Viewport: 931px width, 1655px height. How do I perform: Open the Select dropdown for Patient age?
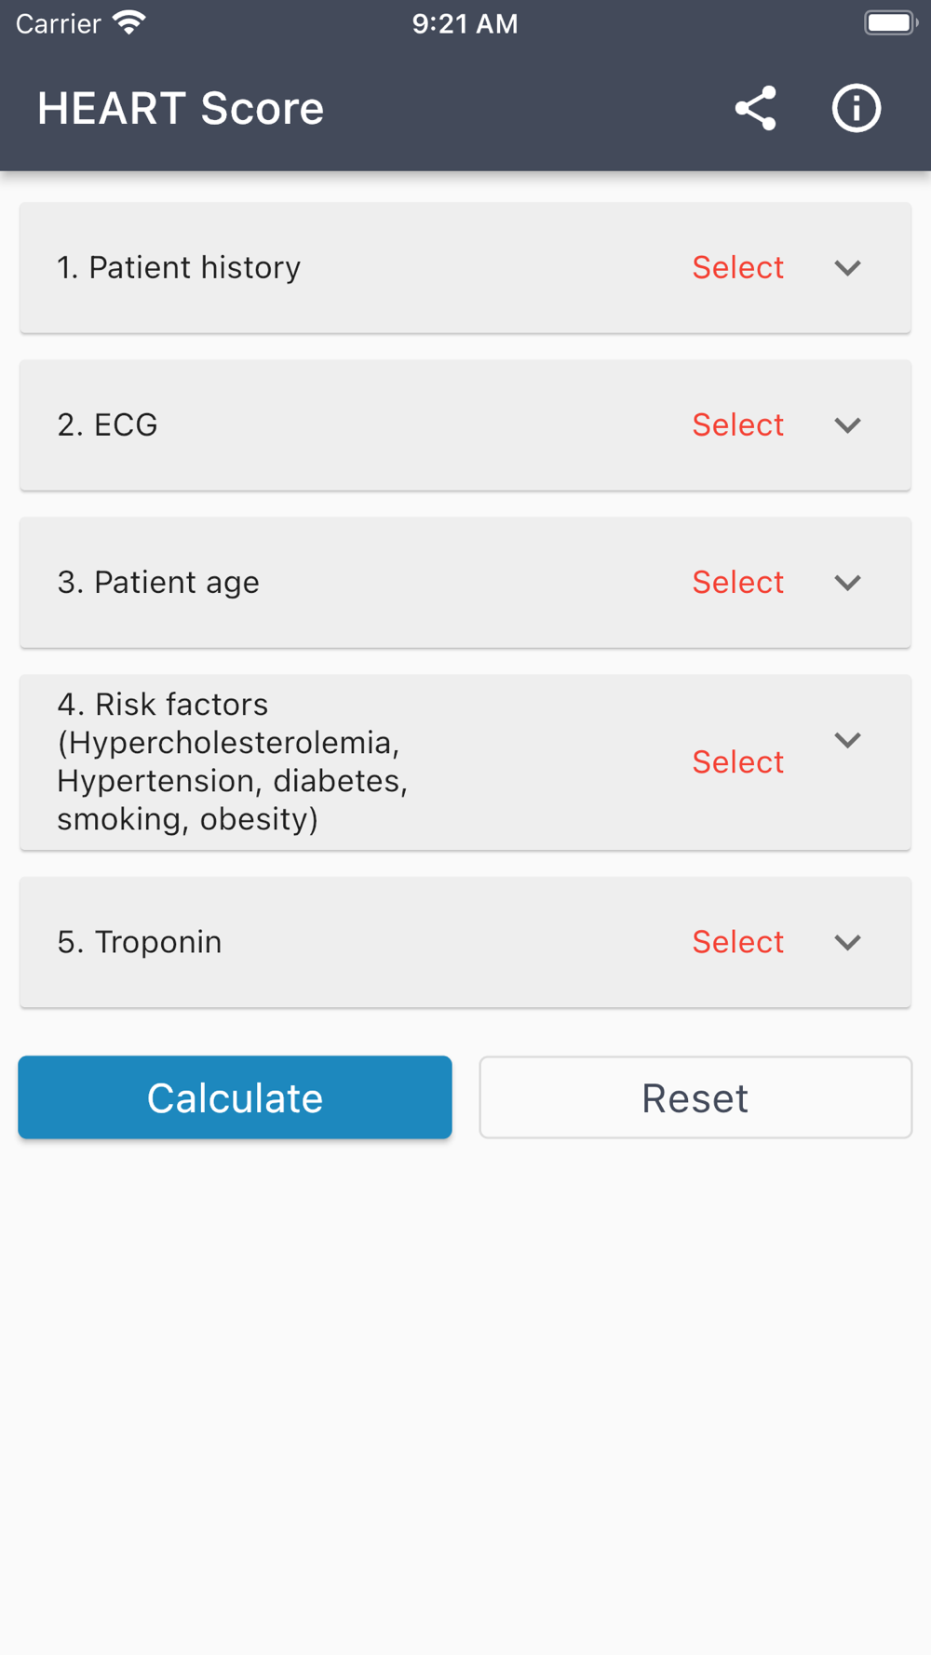coord(737,583)
